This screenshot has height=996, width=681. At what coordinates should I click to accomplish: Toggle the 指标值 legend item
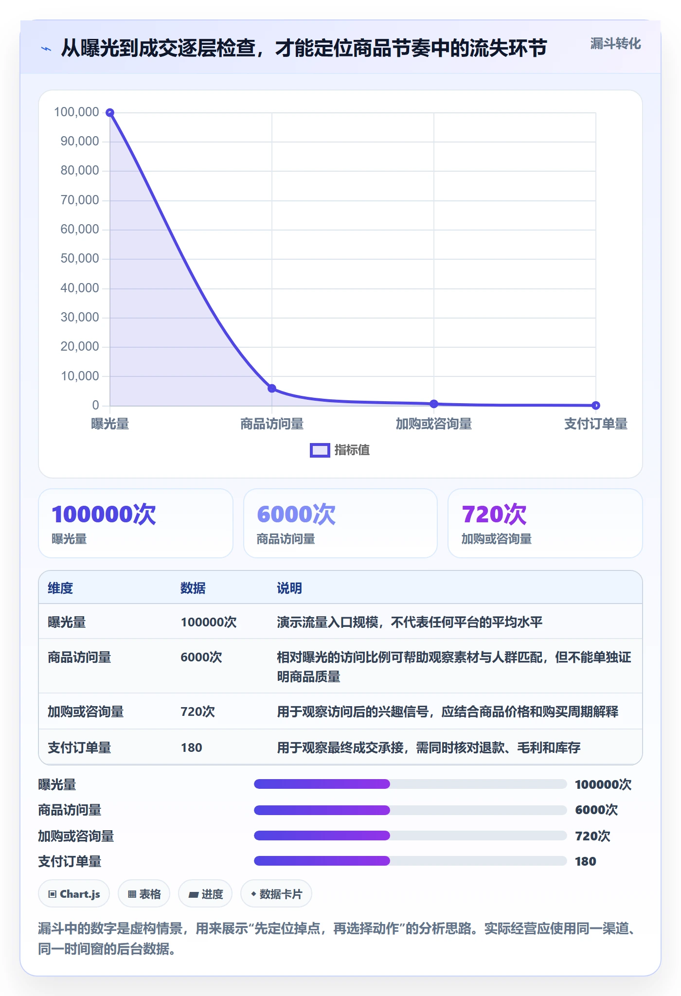coord(340,450)
